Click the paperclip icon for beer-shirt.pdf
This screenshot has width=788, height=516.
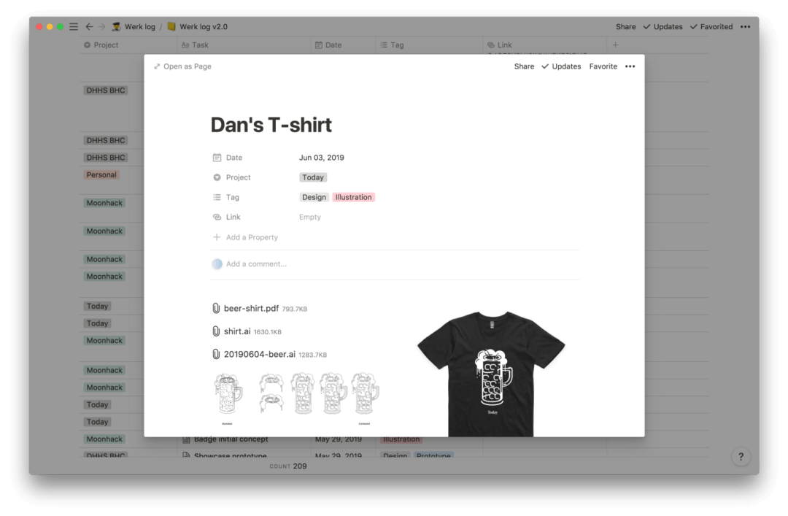pyautogui.click(x=216, y=308)
